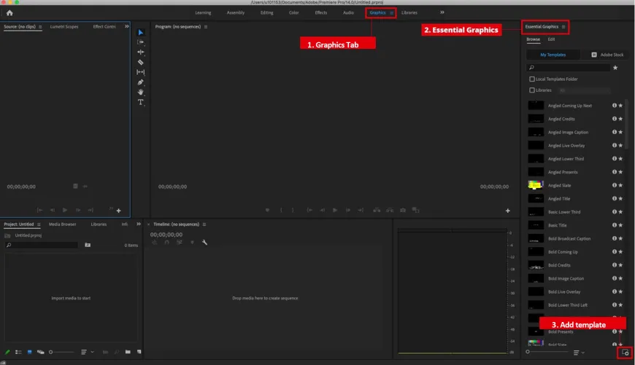Open Lumetri Scopes tab
Screen dimensions: 635x365
tap(64, 27)
